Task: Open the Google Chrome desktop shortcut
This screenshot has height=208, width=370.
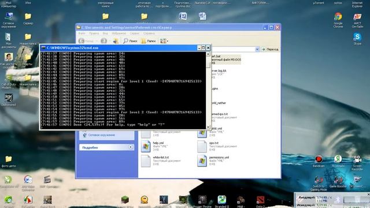Action: tap(338, 20)
